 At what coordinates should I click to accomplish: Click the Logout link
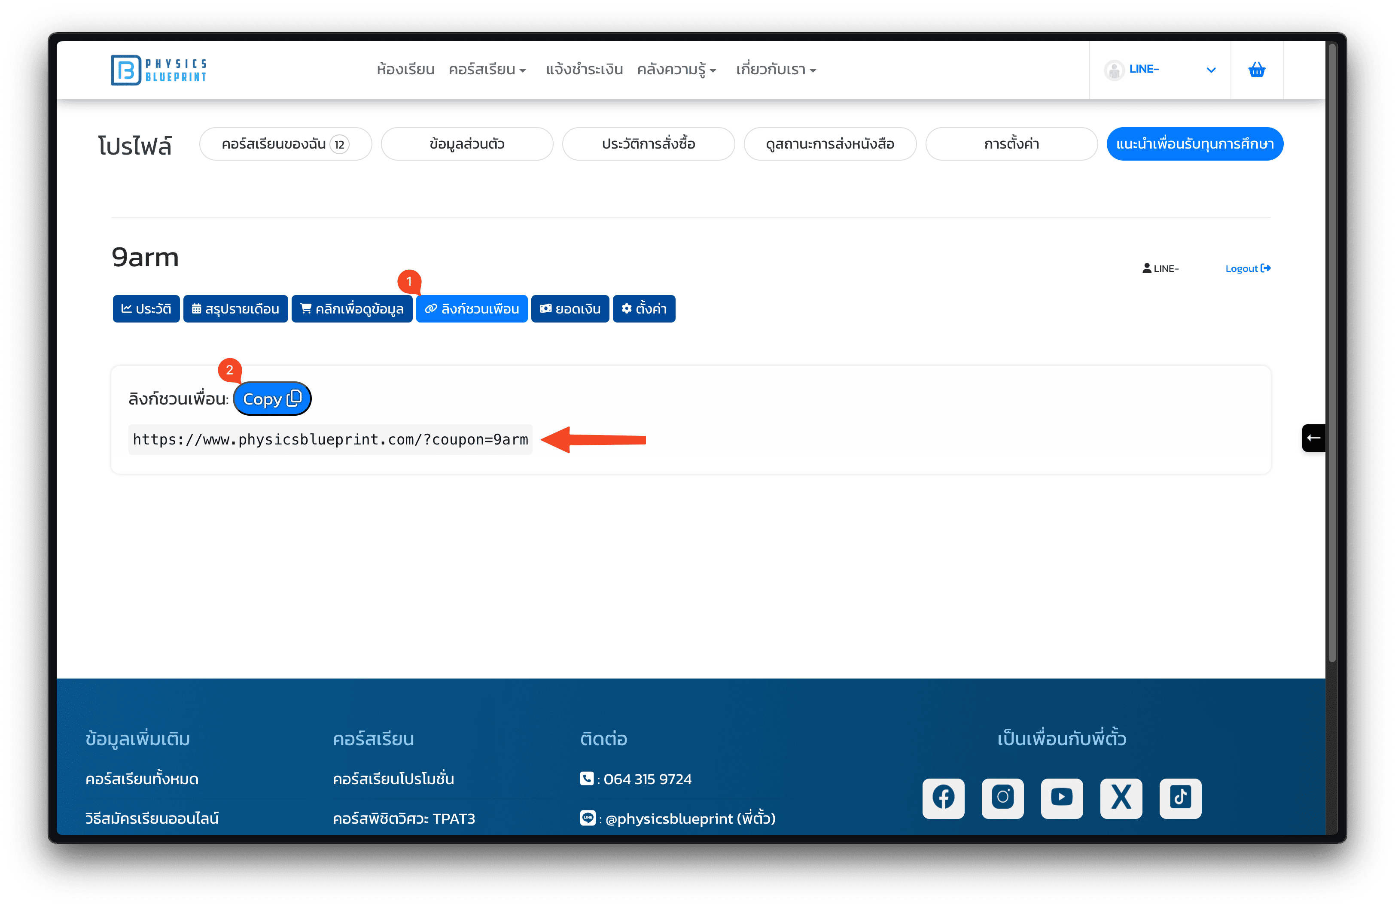(x=1248, y=268)
